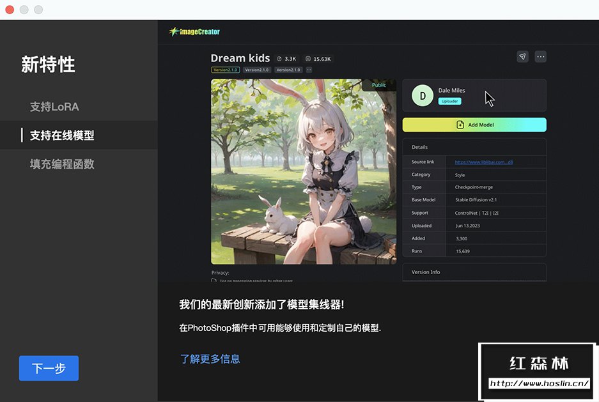599x402 pixels.
Task: Open the three-dot menu beside share icon
Action: [x=541, y=56]
